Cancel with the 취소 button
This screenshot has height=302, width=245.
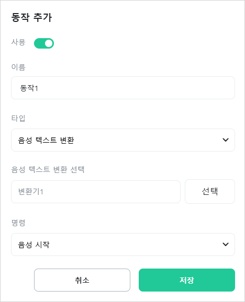[x=82, y=280]
